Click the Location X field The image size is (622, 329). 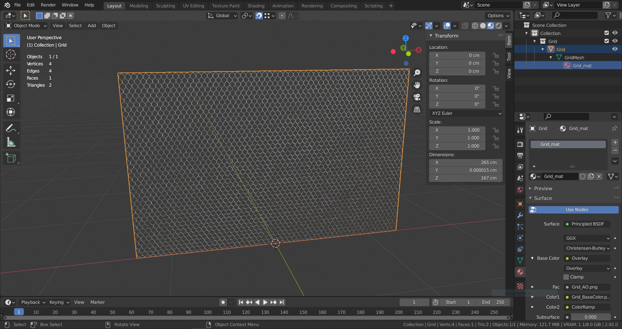click(x=457, y=55)
